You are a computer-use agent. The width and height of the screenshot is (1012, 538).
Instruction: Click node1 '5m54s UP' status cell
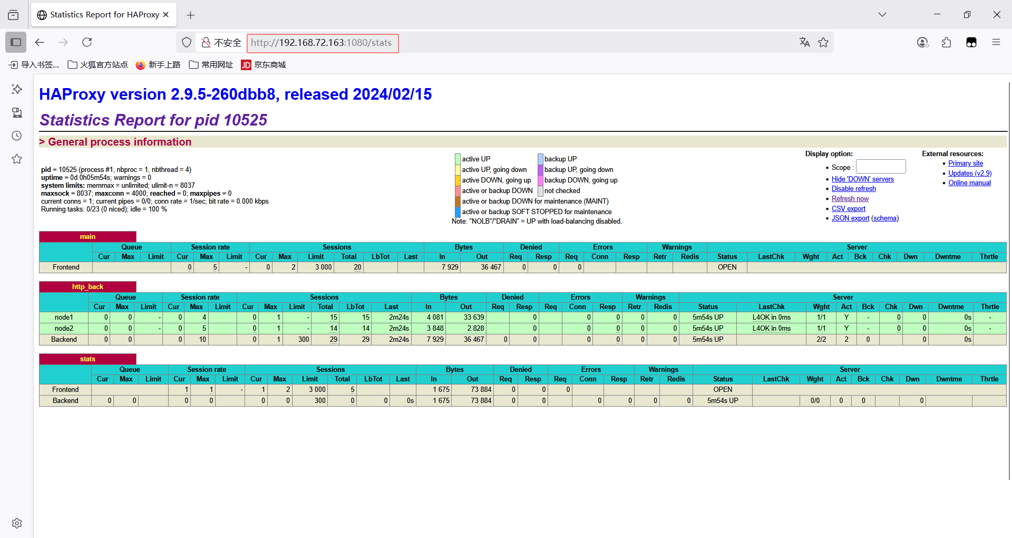708,318
